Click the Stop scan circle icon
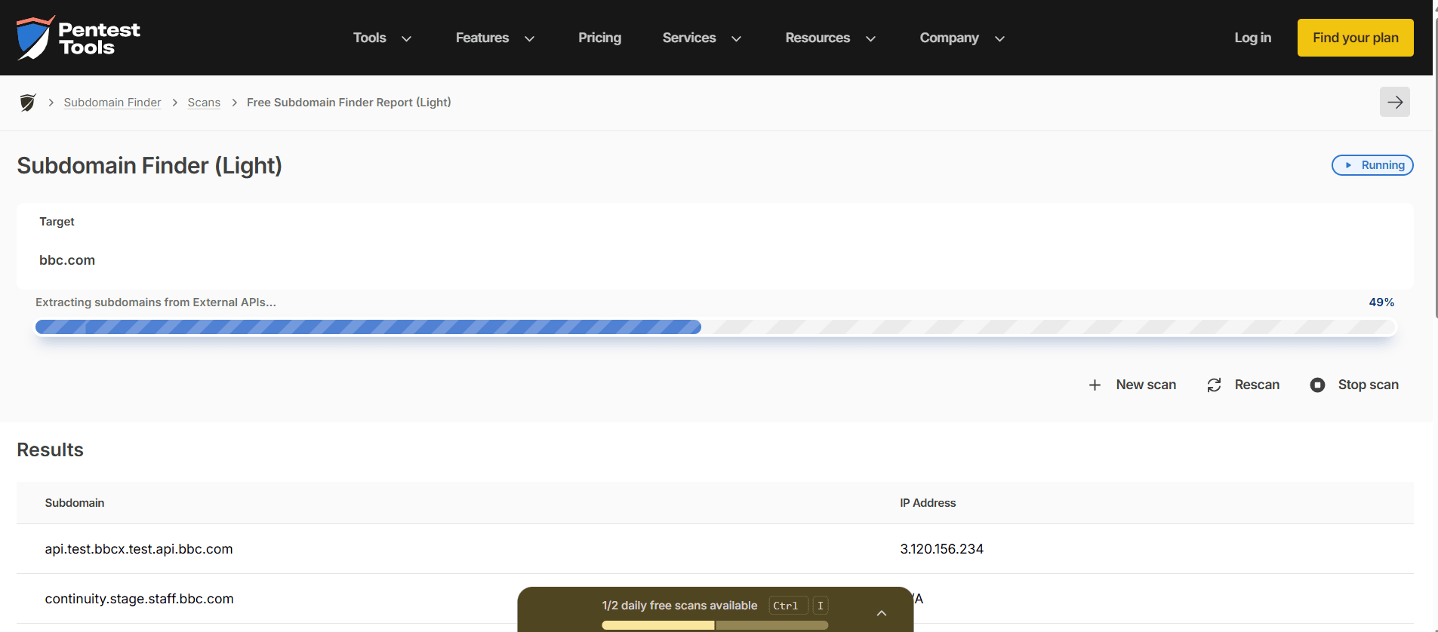 [1317, 385]
